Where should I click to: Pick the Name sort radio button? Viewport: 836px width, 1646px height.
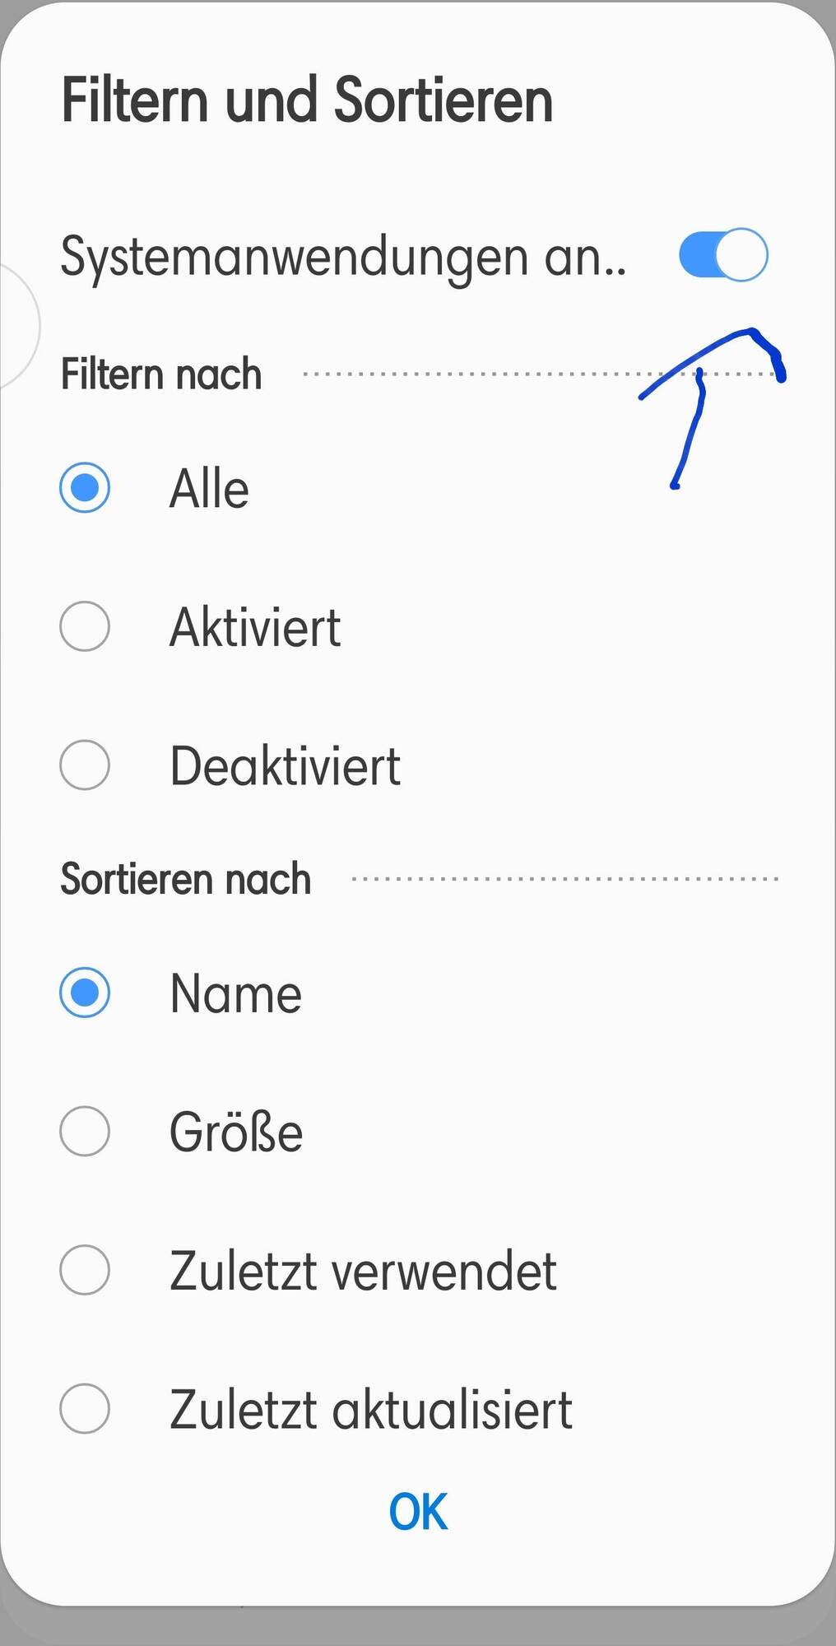pos(85,993)
